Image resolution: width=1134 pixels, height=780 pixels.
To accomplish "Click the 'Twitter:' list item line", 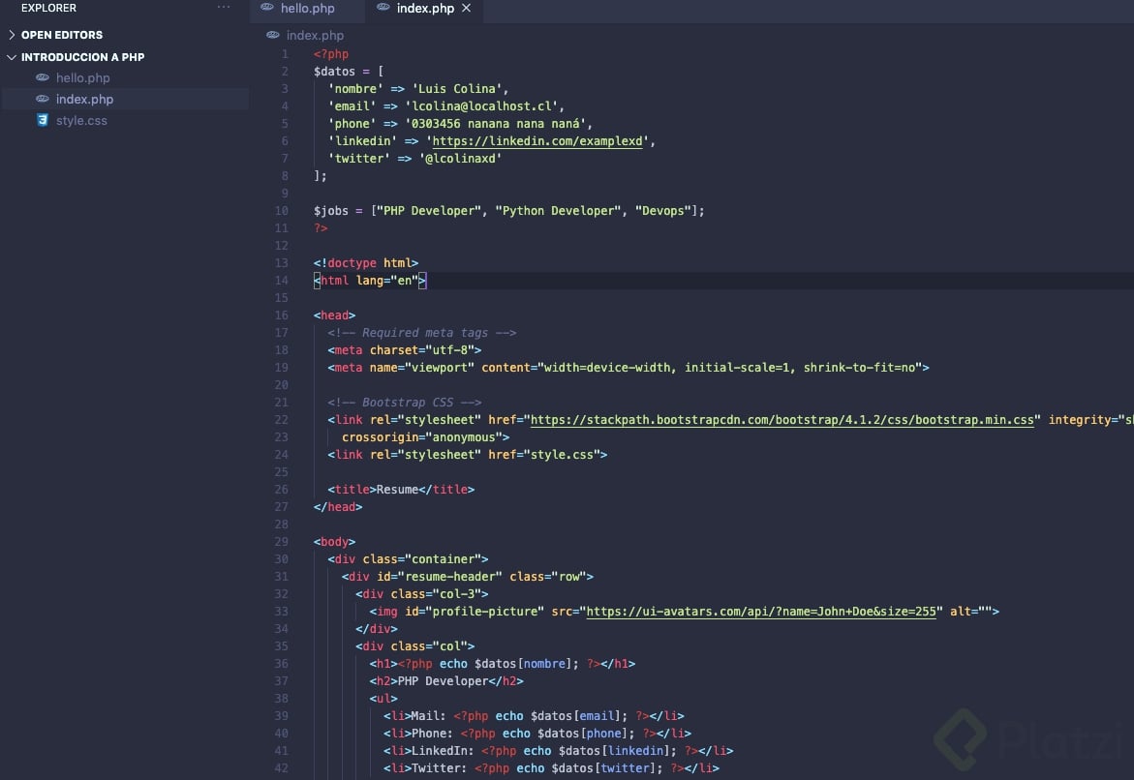I will point(551,767).
